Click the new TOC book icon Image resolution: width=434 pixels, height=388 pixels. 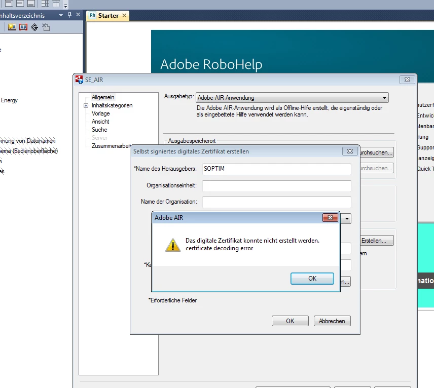pyautogui.click(x=12, y=27)
